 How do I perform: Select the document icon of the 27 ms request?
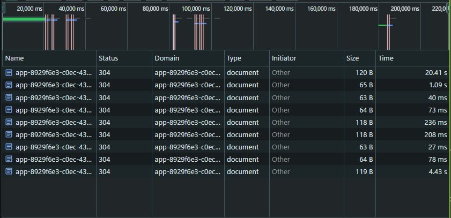pos(9,147)
